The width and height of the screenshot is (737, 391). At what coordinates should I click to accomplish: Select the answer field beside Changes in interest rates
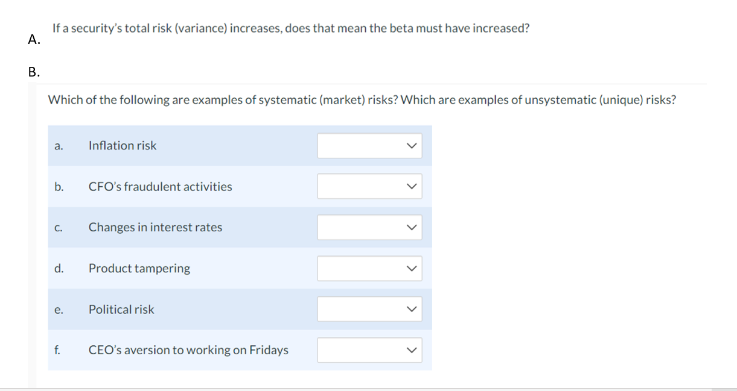click(x=362, y=227)
